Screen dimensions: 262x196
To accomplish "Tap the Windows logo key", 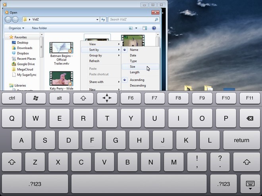I will tap(36, 98).
